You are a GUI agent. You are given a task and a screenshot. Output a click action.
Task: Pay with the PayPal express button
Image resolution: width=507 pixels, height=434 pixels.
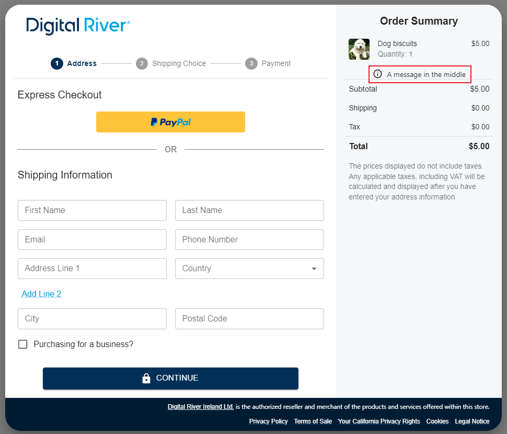click(170, 122)
